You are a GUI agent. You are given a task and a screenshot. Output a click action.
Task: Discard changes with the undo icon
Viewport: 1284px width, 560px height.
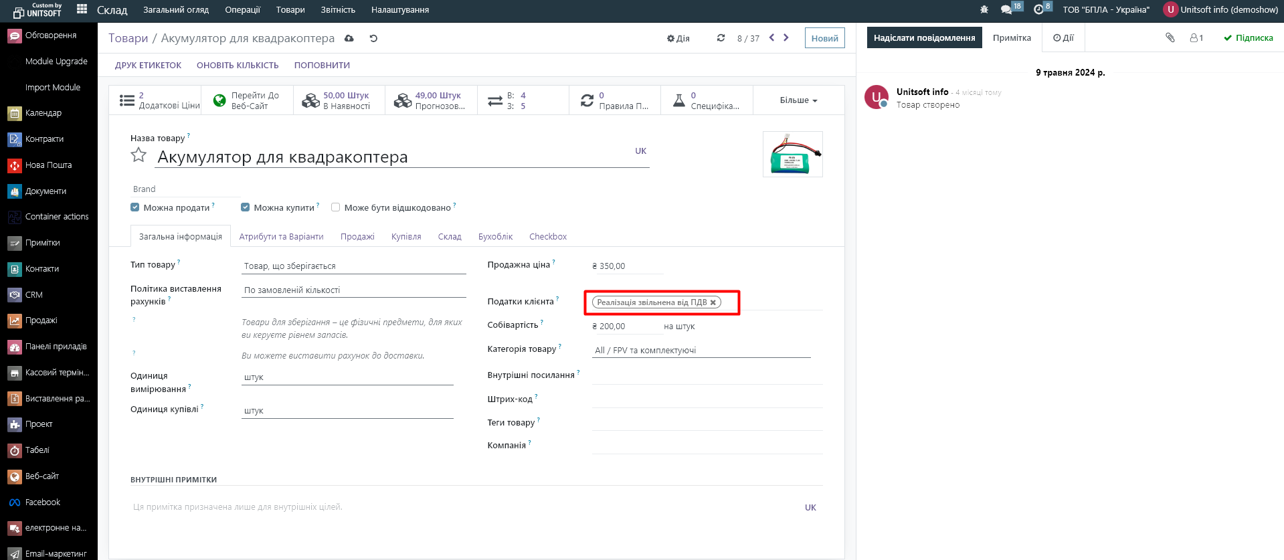[373, 39]
